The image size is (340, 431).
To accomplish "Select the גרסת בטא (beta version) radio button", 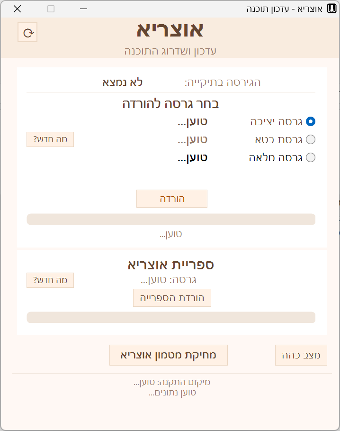I will 311,139.
